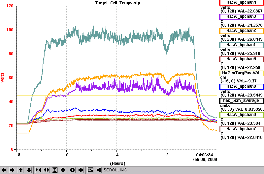Click the orange curve's flat start below 20
The height and width of the screenshot is (174, 264).
22,134
